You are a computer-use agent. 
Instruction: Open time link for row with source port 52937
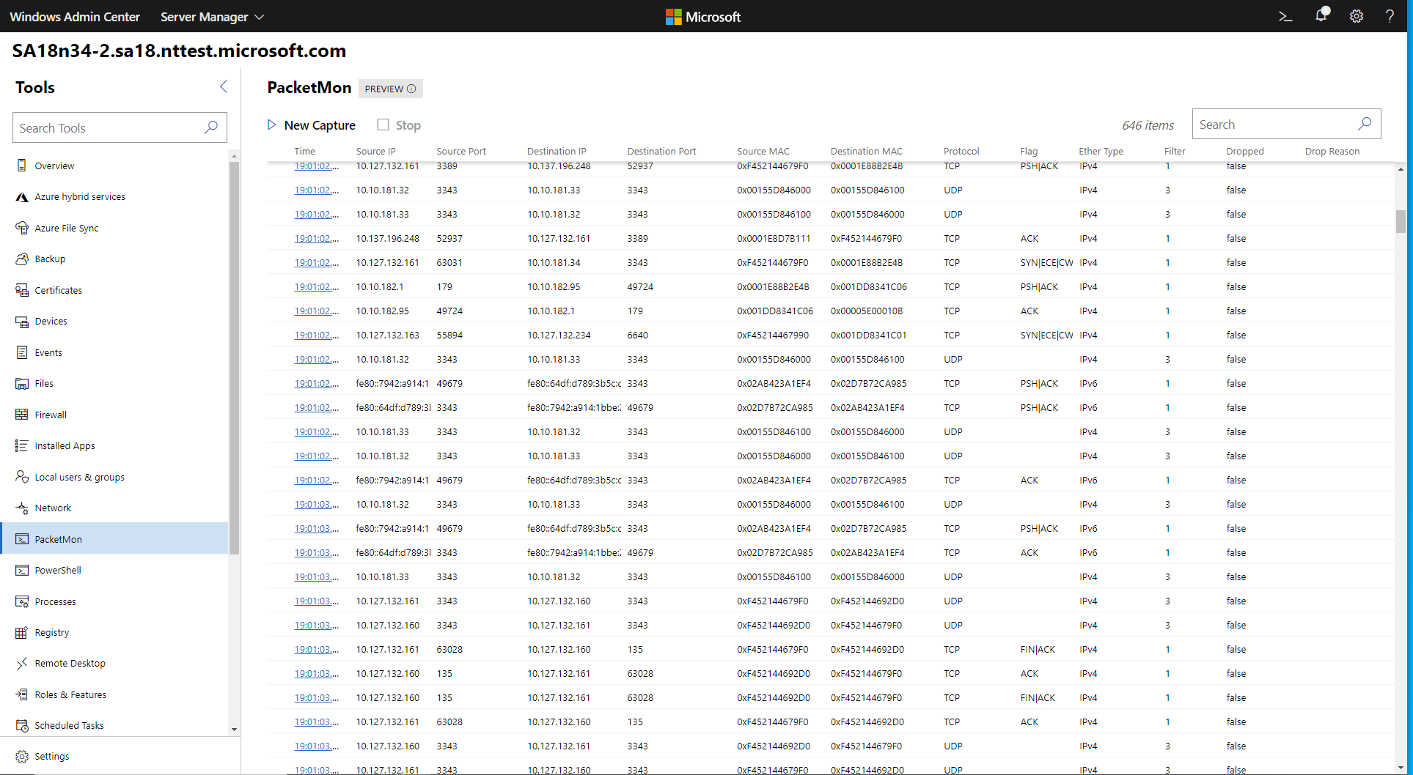tap(316, 238)
